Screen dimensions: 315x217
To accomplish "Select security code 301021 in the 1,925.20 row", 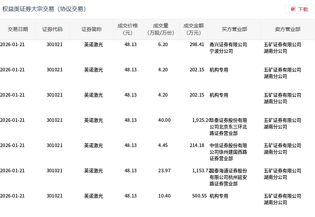I will coord(55,120).
